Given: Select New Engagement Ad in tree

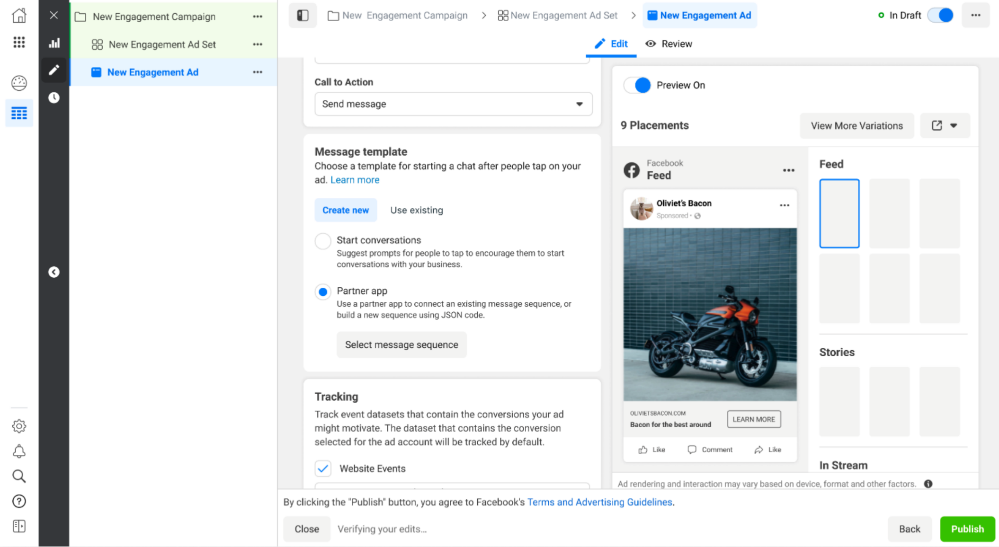Looking at the screenshot, I should [x=152, y=72].
